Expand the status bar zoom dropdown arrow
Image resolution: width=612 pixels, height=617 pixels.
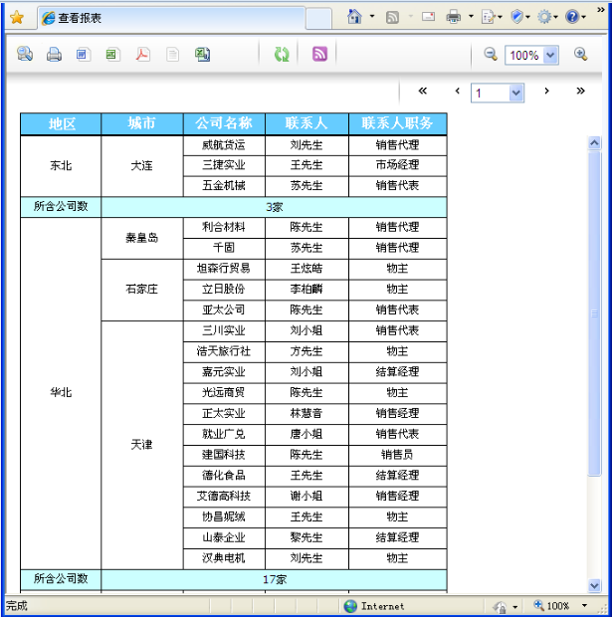click(584, 606)
